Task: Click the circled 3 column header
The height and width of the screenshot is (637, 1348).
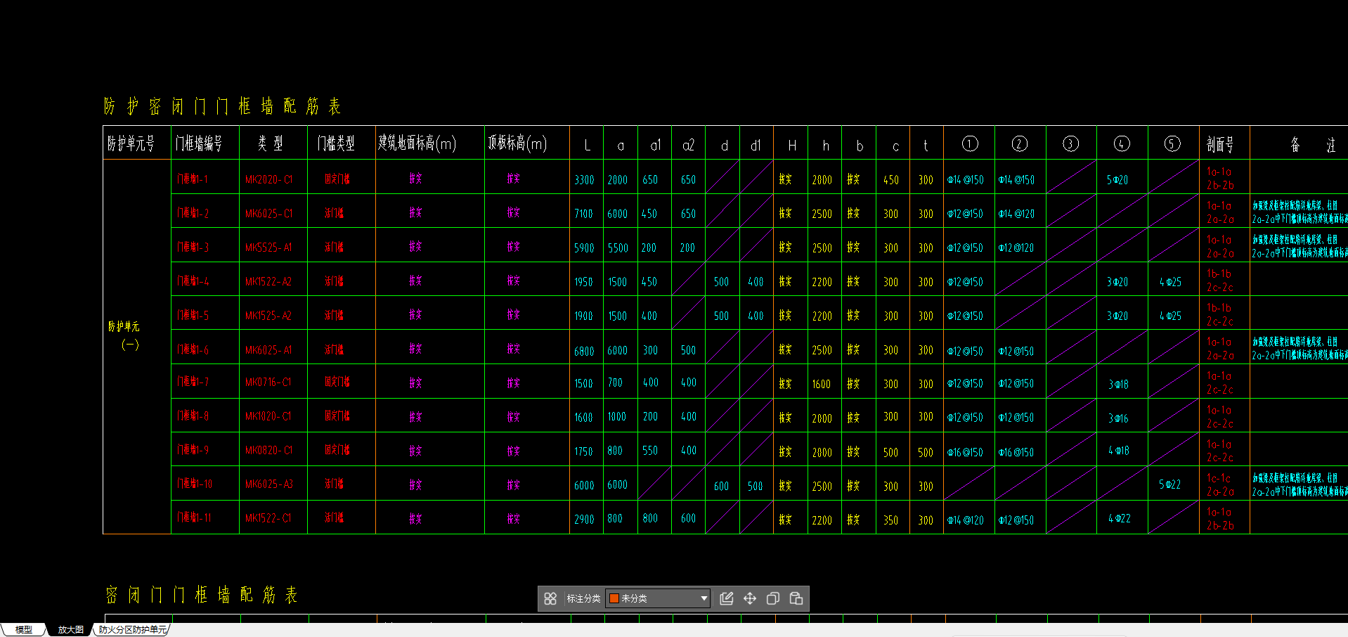Action: pyautogui.click(x=1070, y=143)
